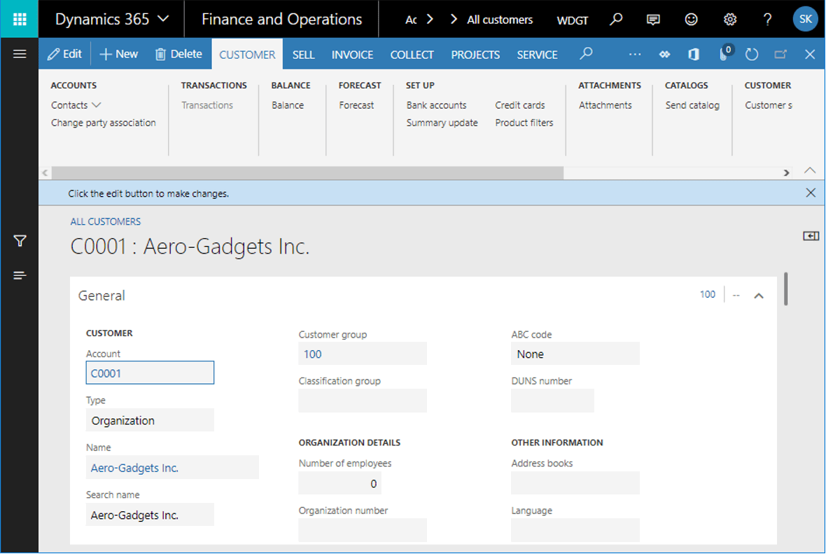Select the CUSTOMER tab

(247, 55)
